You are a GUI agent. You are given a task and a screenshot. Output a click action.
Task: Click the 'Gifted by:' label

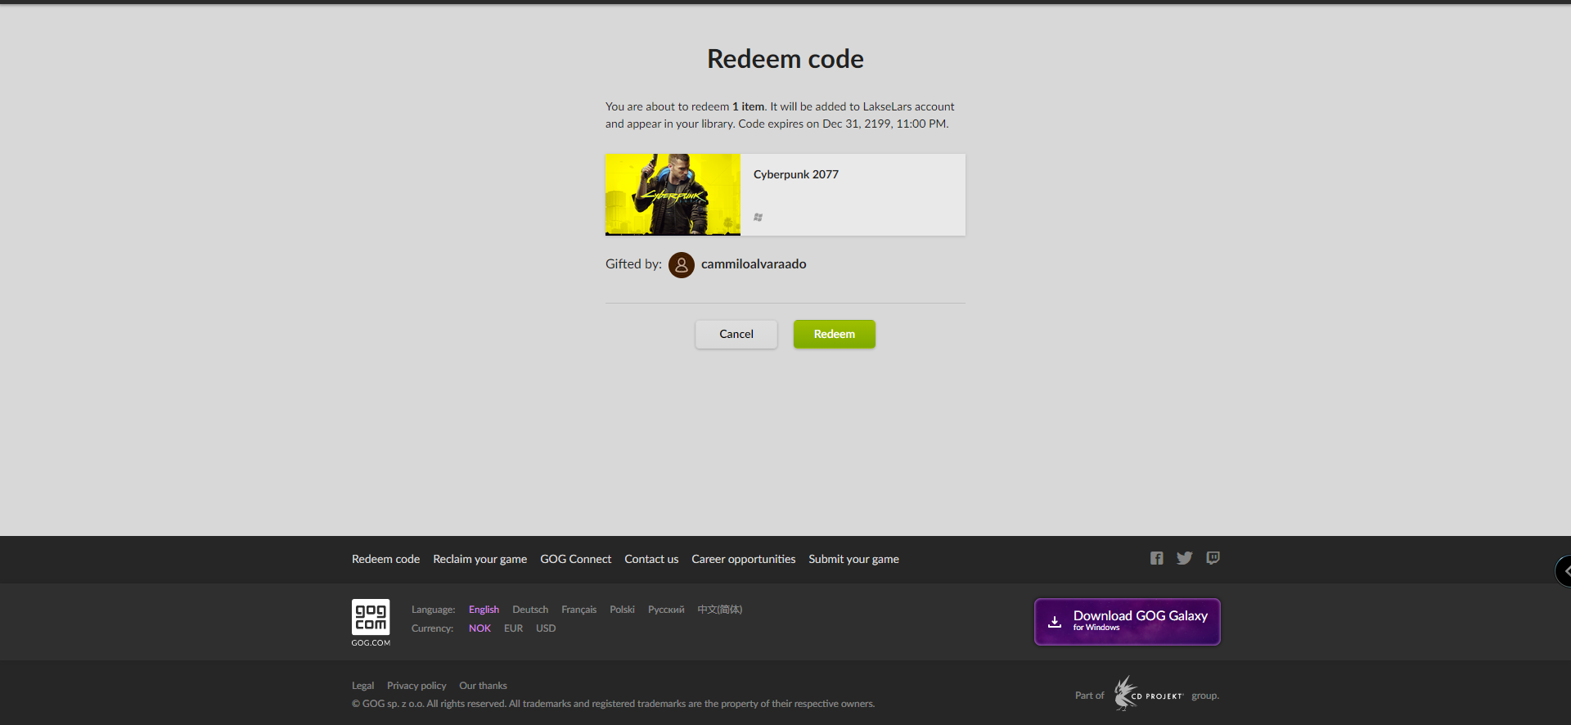coord(633,263)
